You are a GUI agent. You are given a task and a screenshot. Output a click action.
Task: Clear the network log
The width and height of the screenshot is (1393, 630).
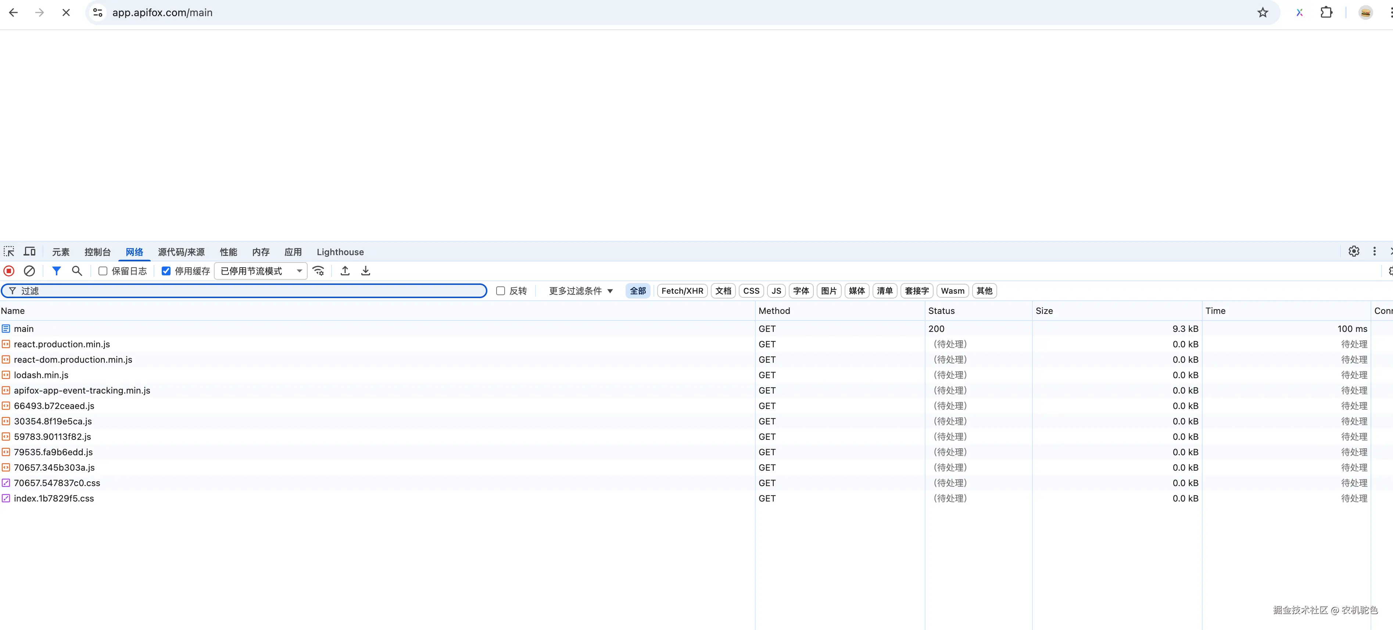29,271
